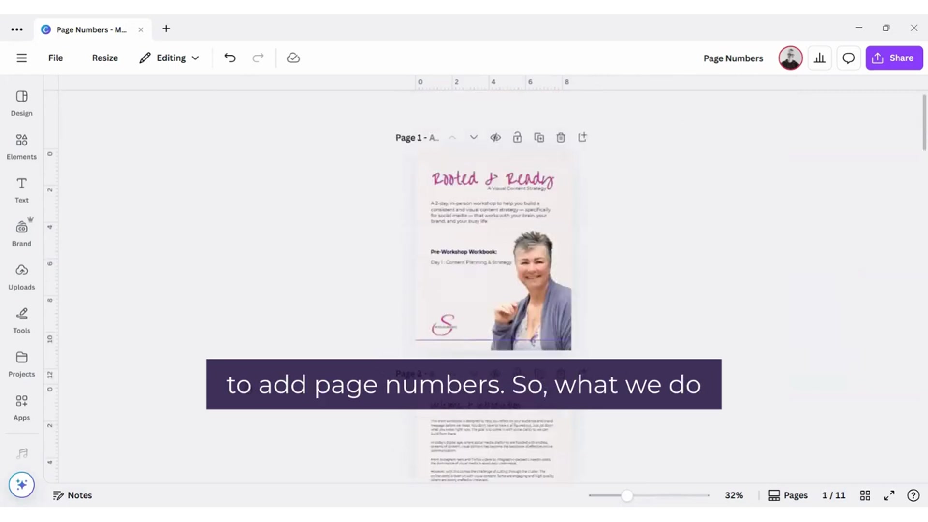Click the Page 1 title label

click(x=417, y=138)
